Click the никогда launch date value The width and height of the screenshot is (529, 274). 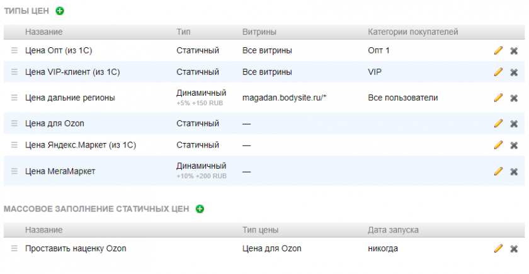pyautogui.click(x=383, y=249)
